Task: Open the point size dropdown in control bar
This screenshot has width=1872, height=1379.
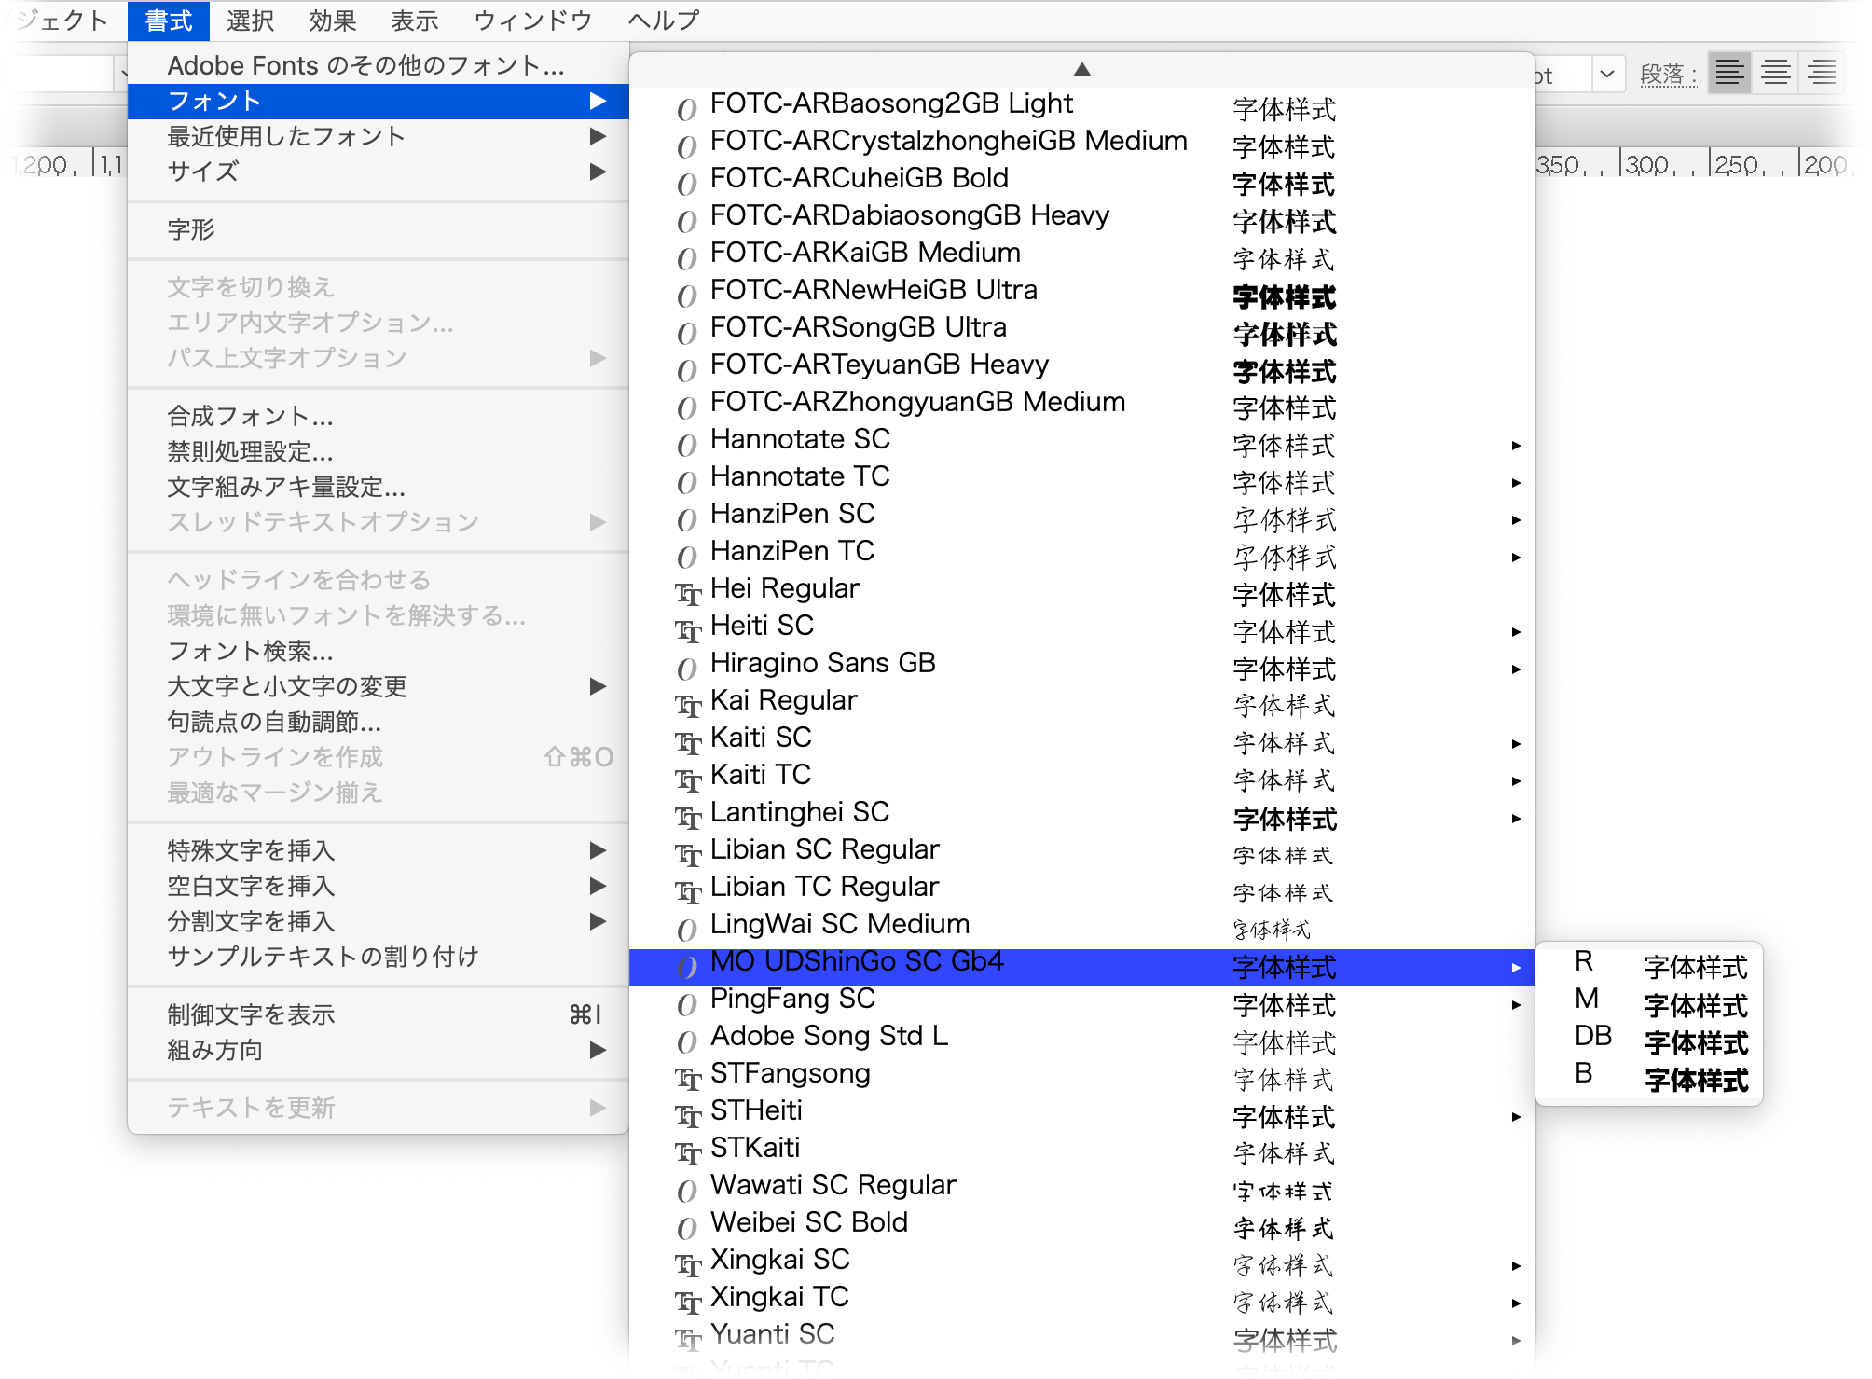Action: click(1607, 74)
